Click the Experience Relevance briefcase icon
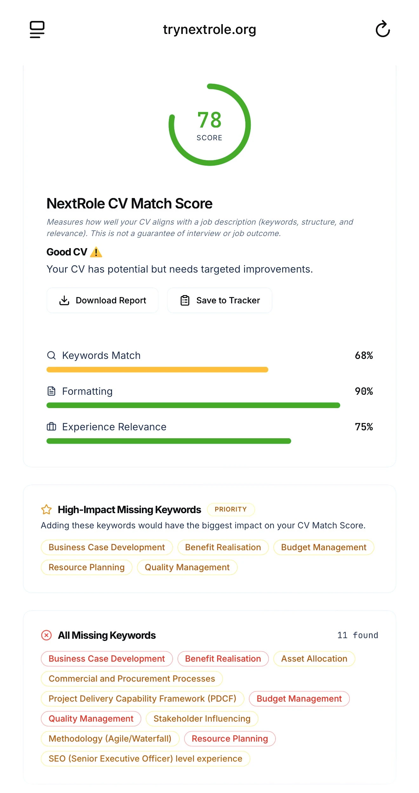Screen dimensions: 419x793 tap(51, 426)
